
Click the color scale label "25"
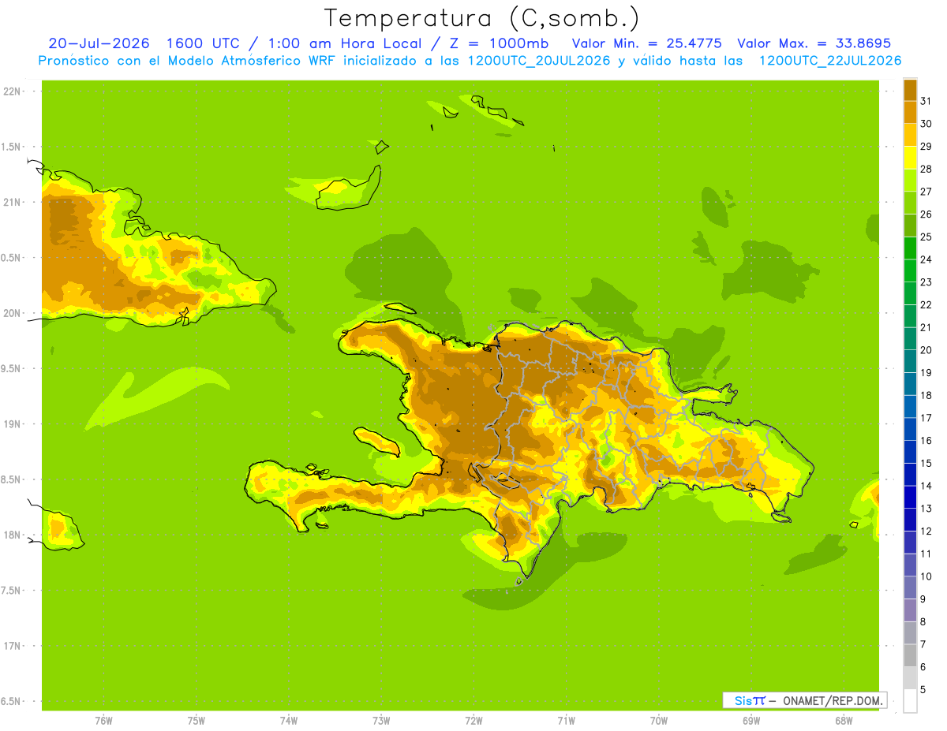926,237
